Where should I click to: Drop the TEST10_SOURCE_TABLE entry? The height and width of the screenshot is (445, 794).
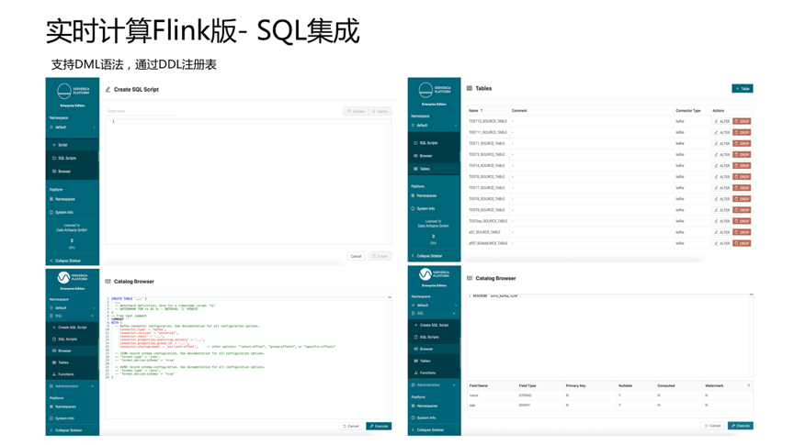click(x=742, y=121)
